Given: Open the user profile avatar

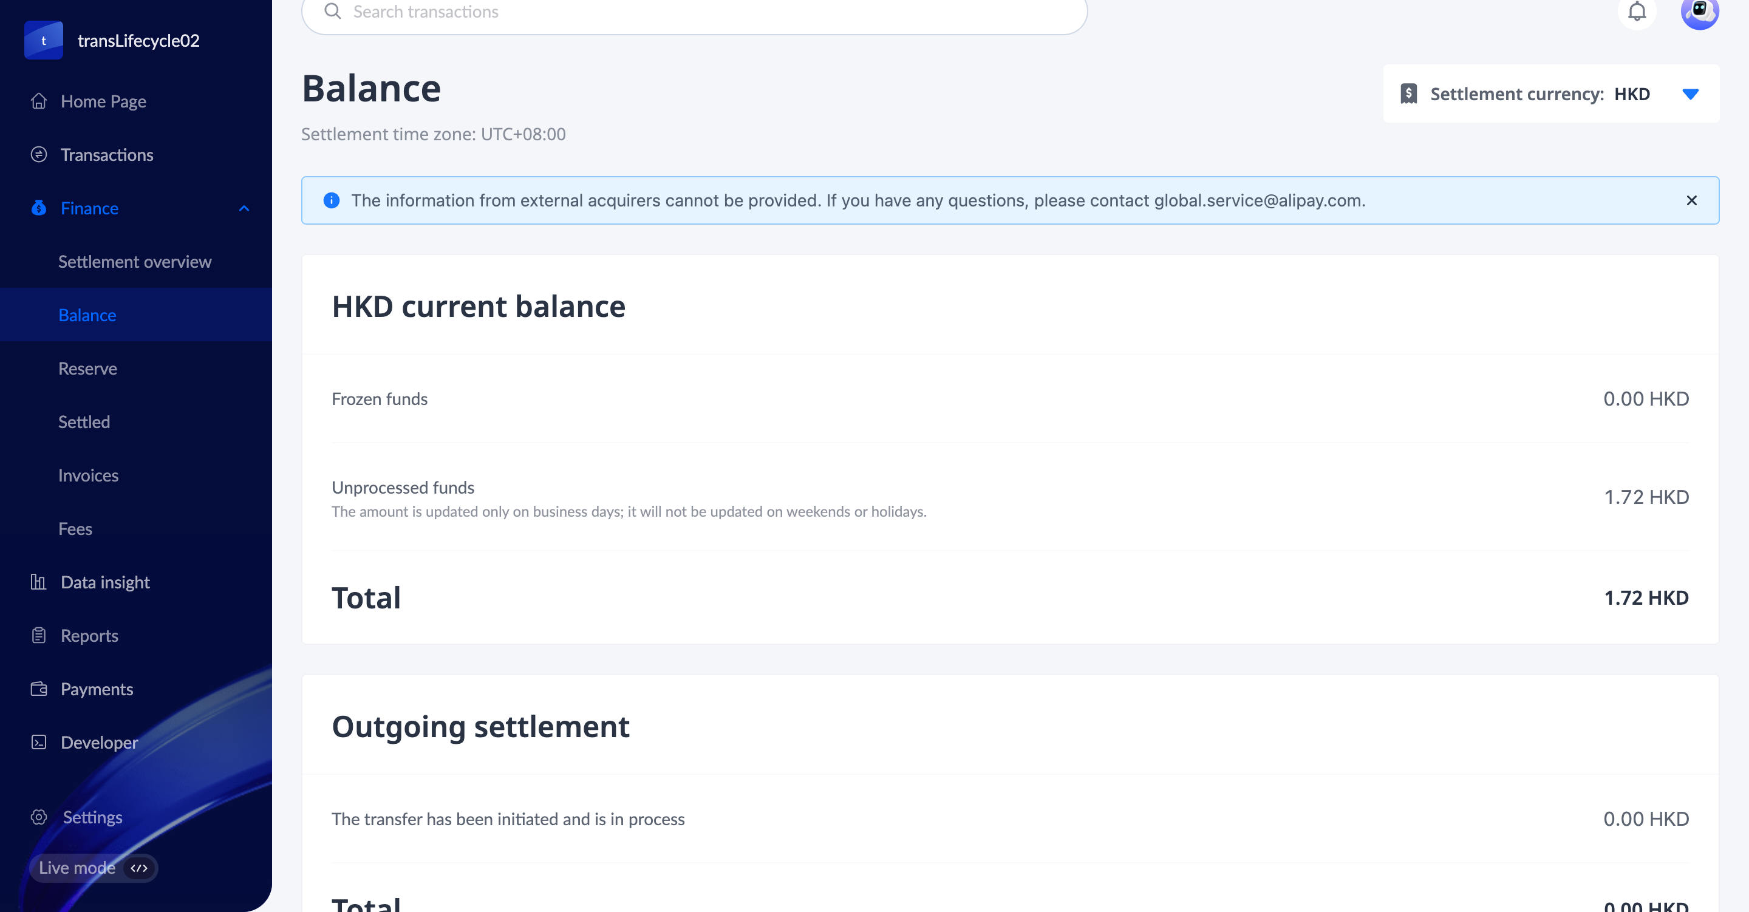Looking at the screenshot, I should pos(1699,12).
